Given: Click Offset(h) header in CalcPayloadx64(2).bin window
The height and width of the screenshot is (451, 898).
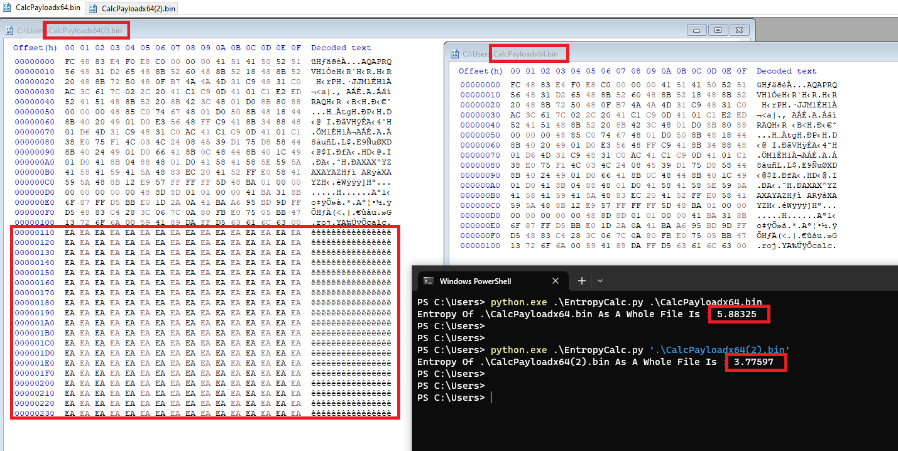Looking at the screenshot, I should [x=35, y=48].
